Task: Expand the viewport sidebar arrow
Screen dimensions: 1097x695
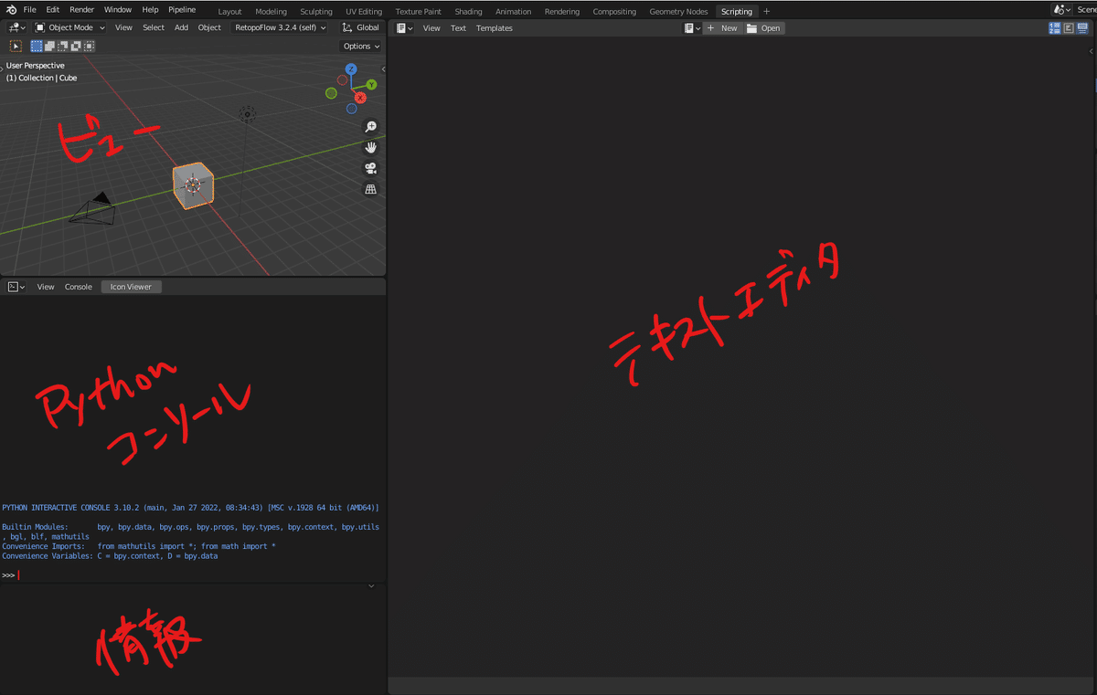Action: [x=383, y=69]
